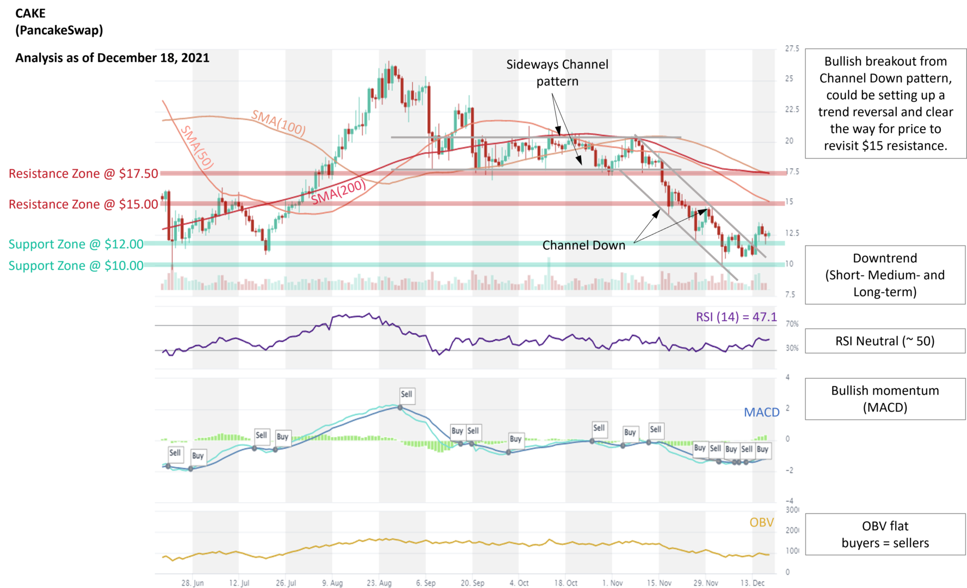Click the '26. Jul' date axis label
The height and width of the screenshot is (588, 967).
point(286,583)
